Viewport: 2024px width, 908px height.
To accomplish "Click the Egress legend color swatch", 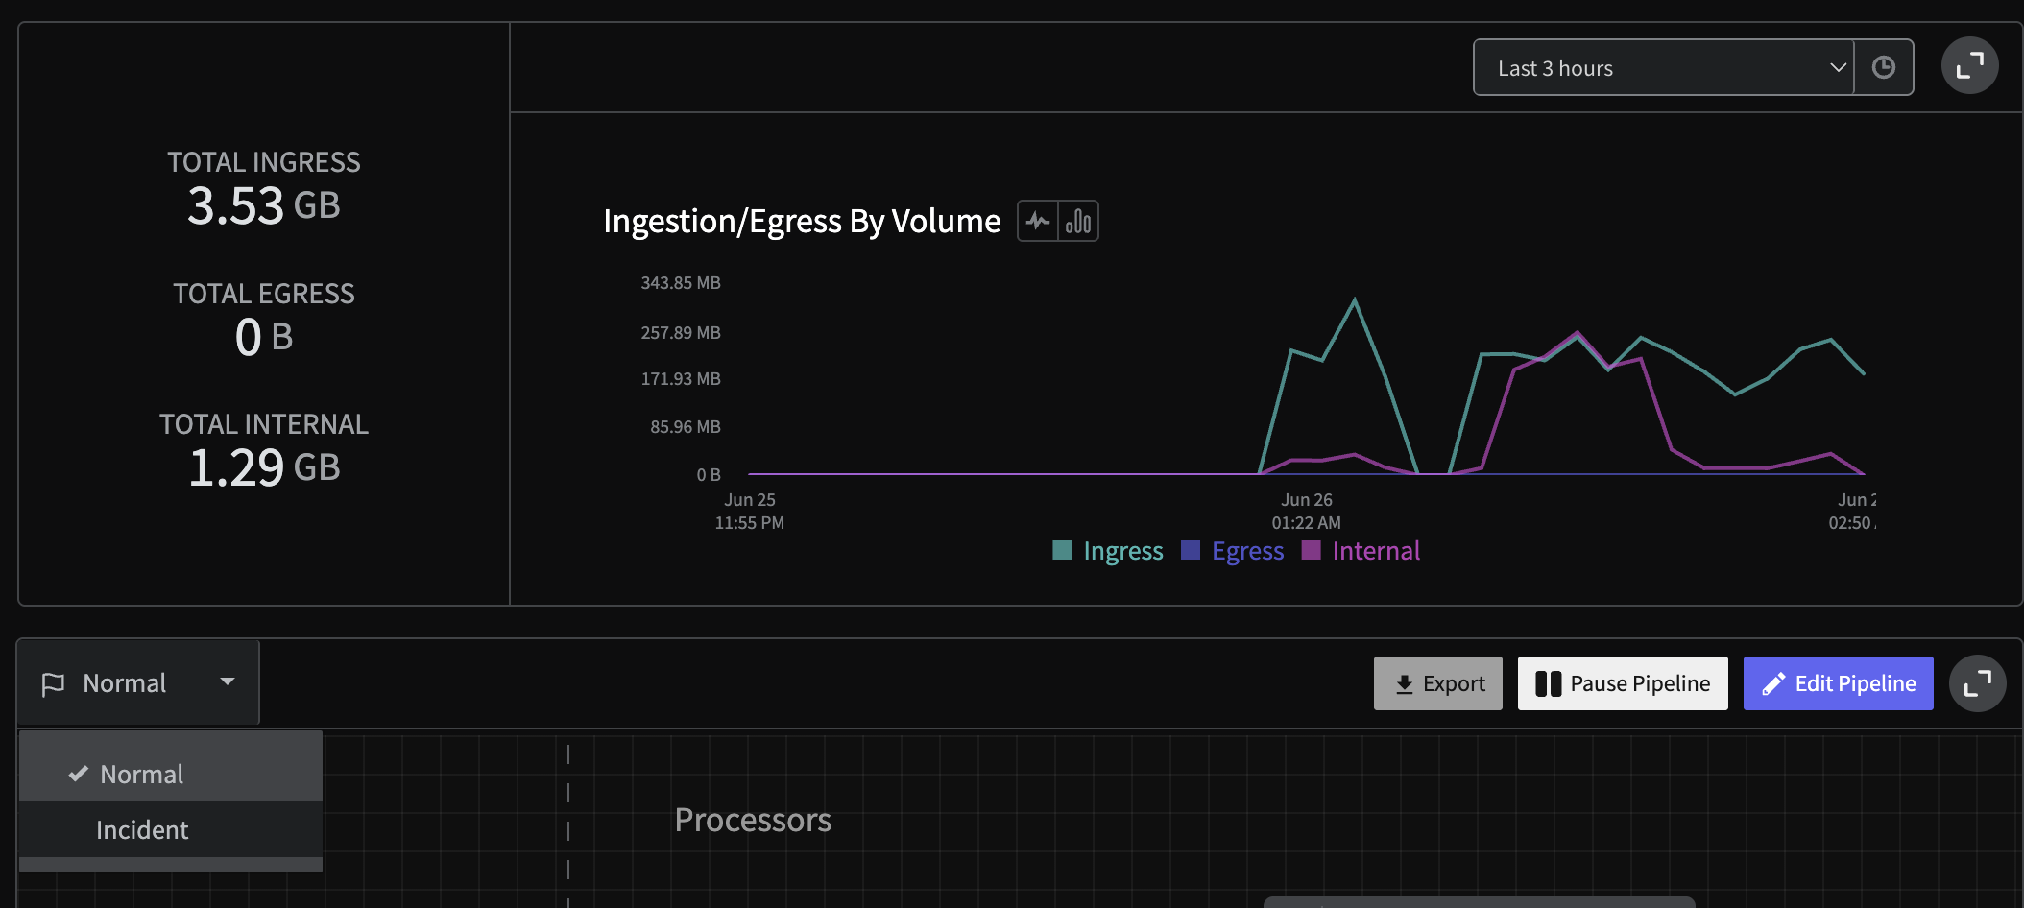I will 1191,551.
